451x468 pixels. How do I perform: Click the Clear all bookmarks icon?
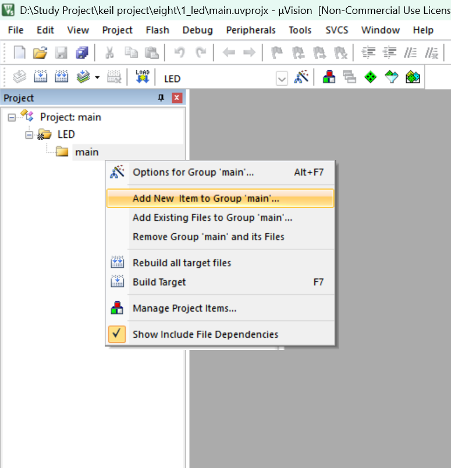(x=340, y=53)
